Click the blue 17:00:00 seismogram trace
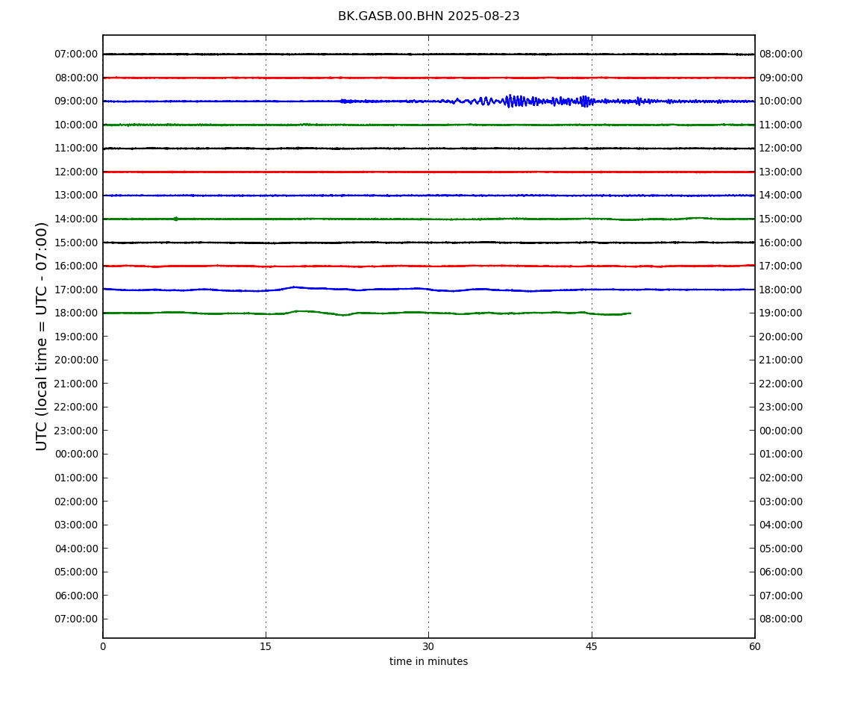Screen dimensions: 858x709 coord(428,289)
